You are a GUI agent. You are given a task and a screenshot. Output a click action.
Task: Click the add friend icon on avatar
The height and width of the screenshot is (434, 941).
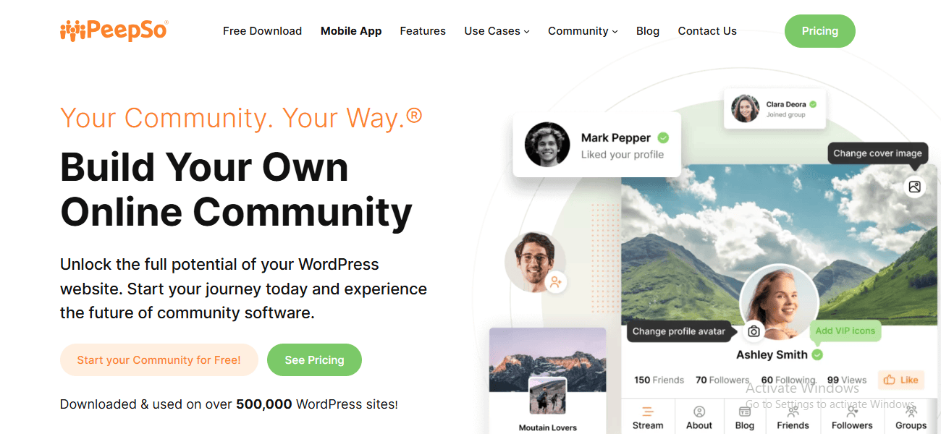point(556,282)
